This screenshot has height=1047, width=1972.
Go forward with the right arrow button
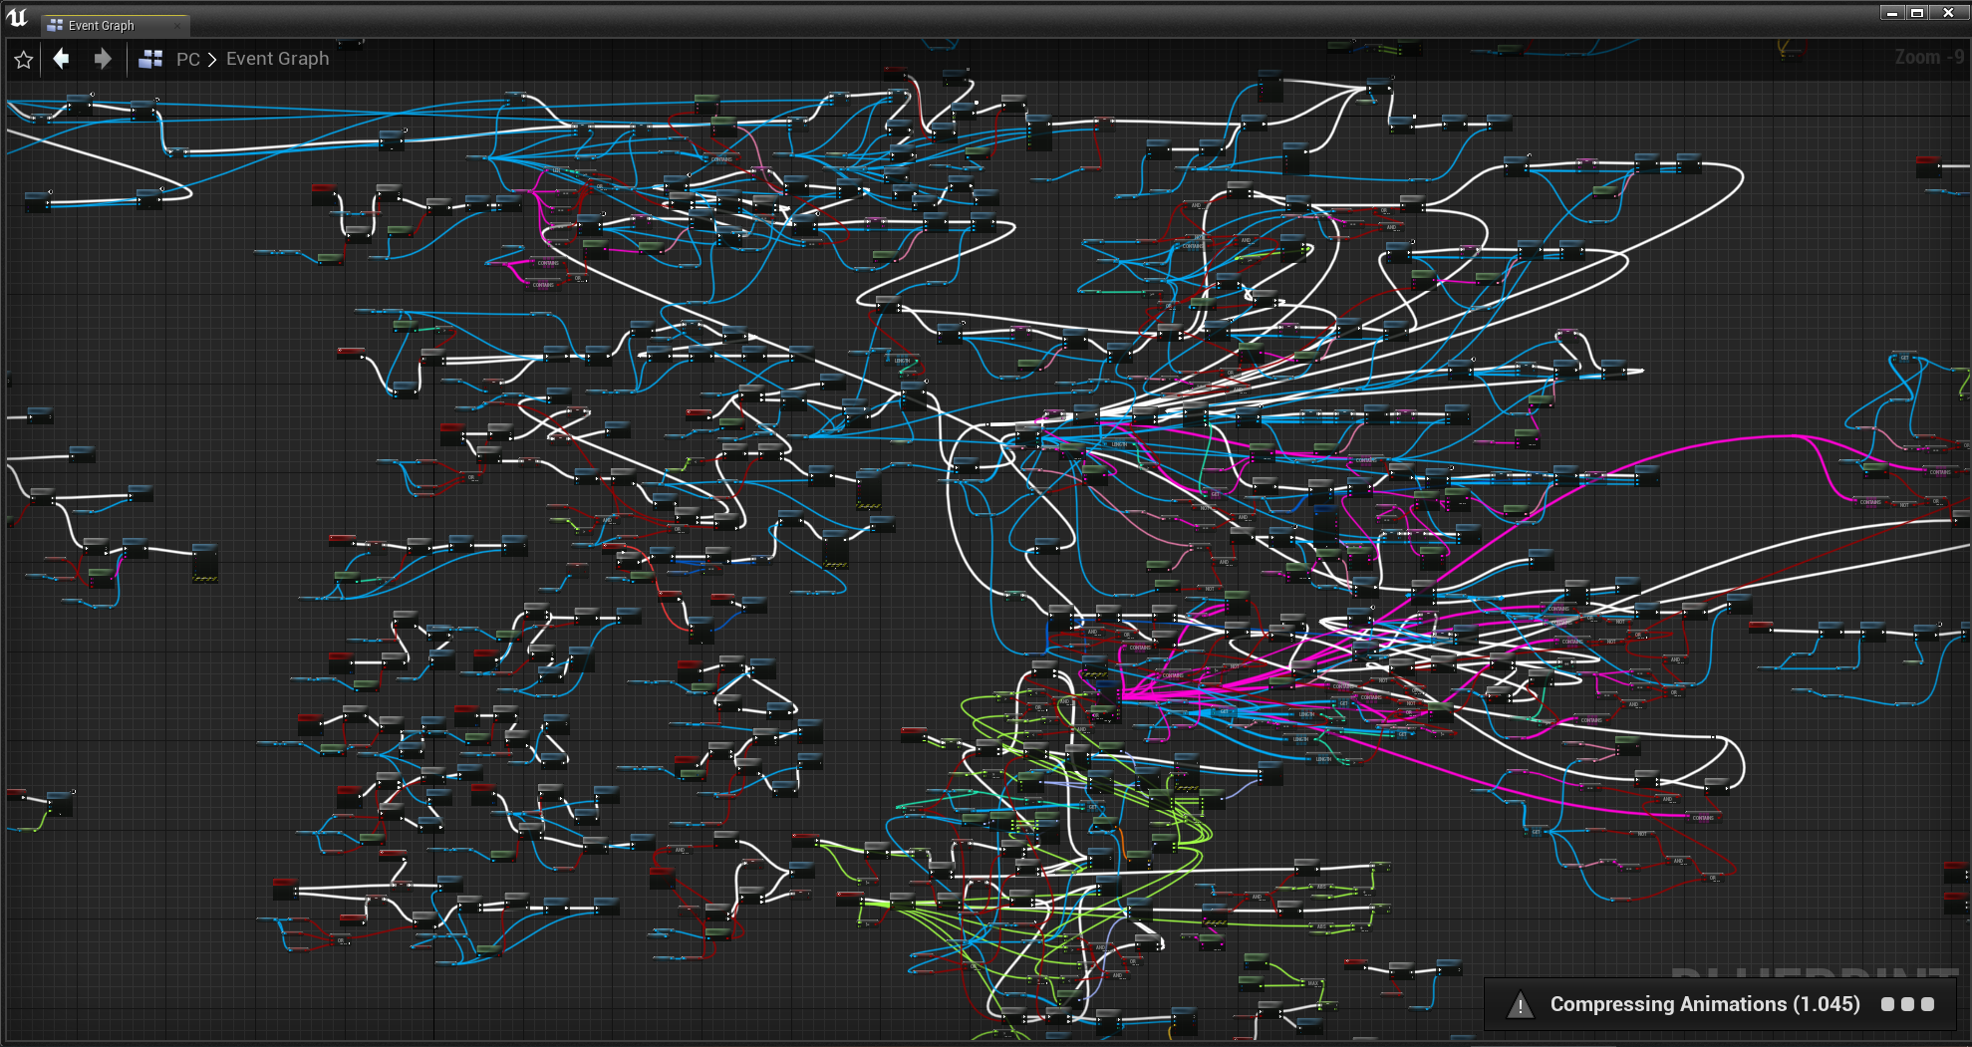click(x=103, y=59)
